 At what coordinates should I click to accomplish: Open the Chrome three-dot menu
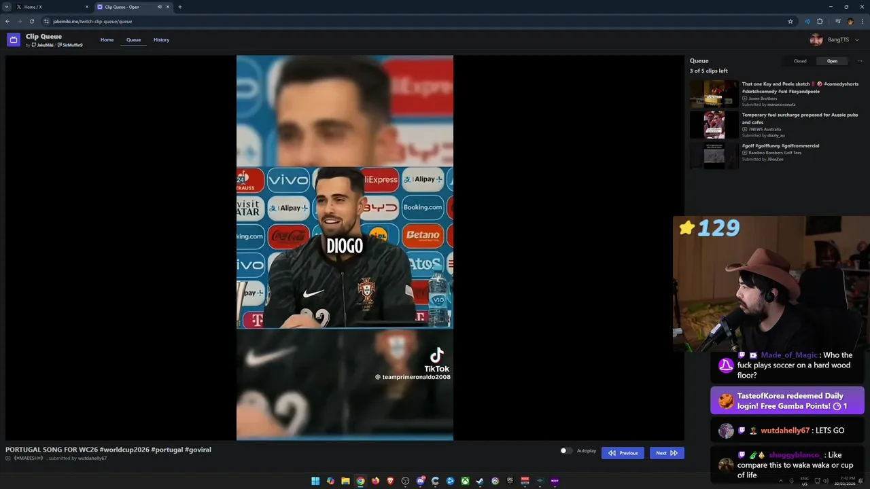pos(863,21)
